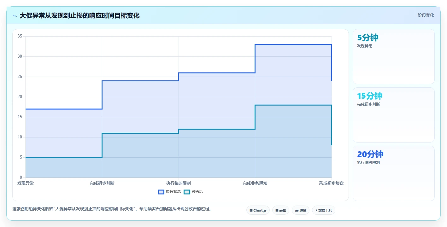Open the 15分钟 完成初步判断 card
Viewport: 447px width, 227px height.
(394, 115)
